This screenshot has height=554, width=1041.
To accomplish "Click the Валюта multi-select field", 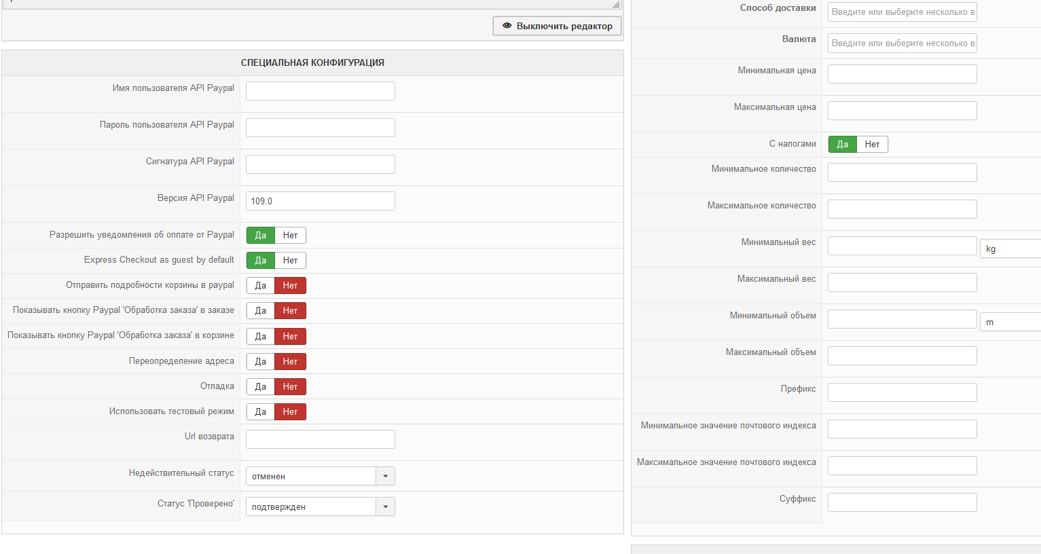I will tap(902, 43).
